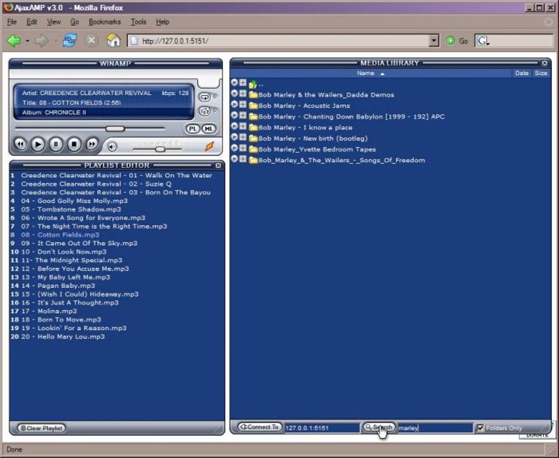The width and height of the screenshot is (559, 458).
Task: Open the Edit menu
Action: [32, 22]
